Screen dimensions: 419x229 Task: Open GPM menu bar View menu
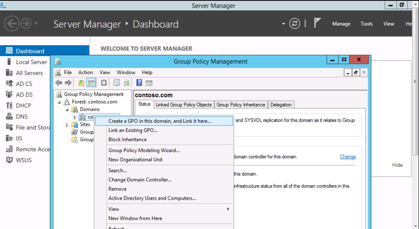(x=105, y=73)
